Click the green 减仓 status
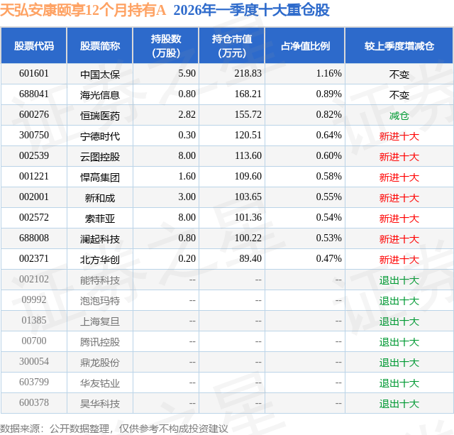The image size is (454, 435). 399,116
